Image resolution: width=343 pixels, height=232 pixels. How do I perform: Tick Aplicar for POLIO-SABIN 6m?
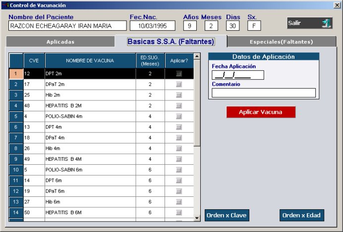pyautogui.click(x=179, y=170)
